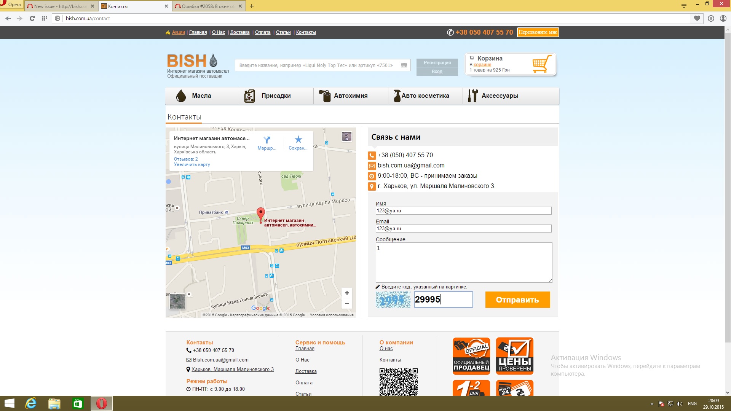Image resolution: width=731 pixels, height=411 pixels.
Task: Open the Доставка link in top navigation
Action: (x=239, y=32)
